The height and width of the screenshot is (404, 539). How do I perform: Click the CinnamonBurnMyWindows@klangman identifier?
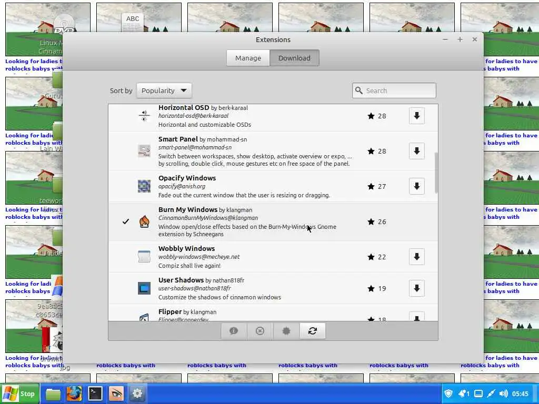[208, 218]
